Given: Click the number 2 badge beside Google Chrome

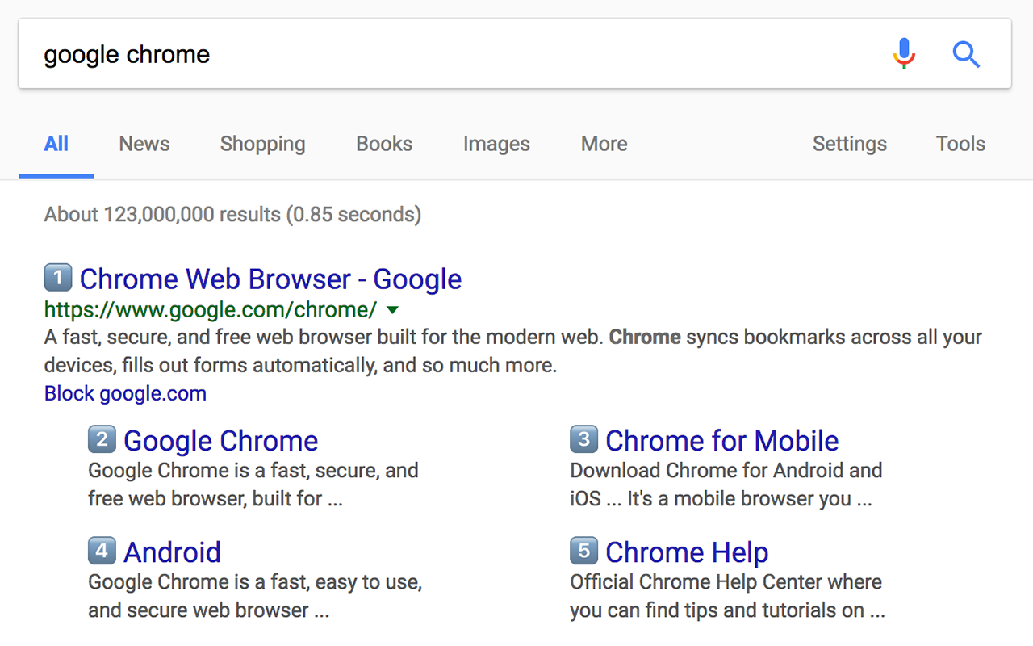Looking at the screenshot, I should pos(102,439).
